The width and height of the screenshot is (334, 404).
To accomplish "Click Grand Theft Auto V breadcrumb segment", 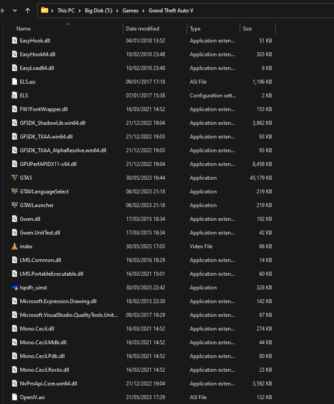I will pyautogui.click(x=171, y=11).
